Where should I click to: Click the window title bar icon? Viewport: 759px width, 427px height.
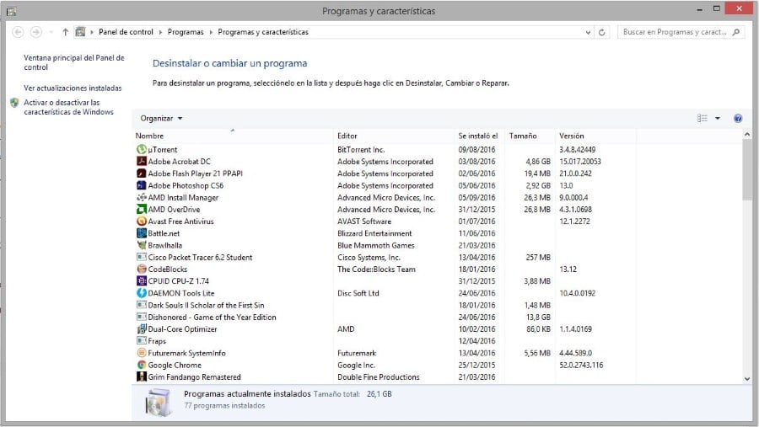11,11
